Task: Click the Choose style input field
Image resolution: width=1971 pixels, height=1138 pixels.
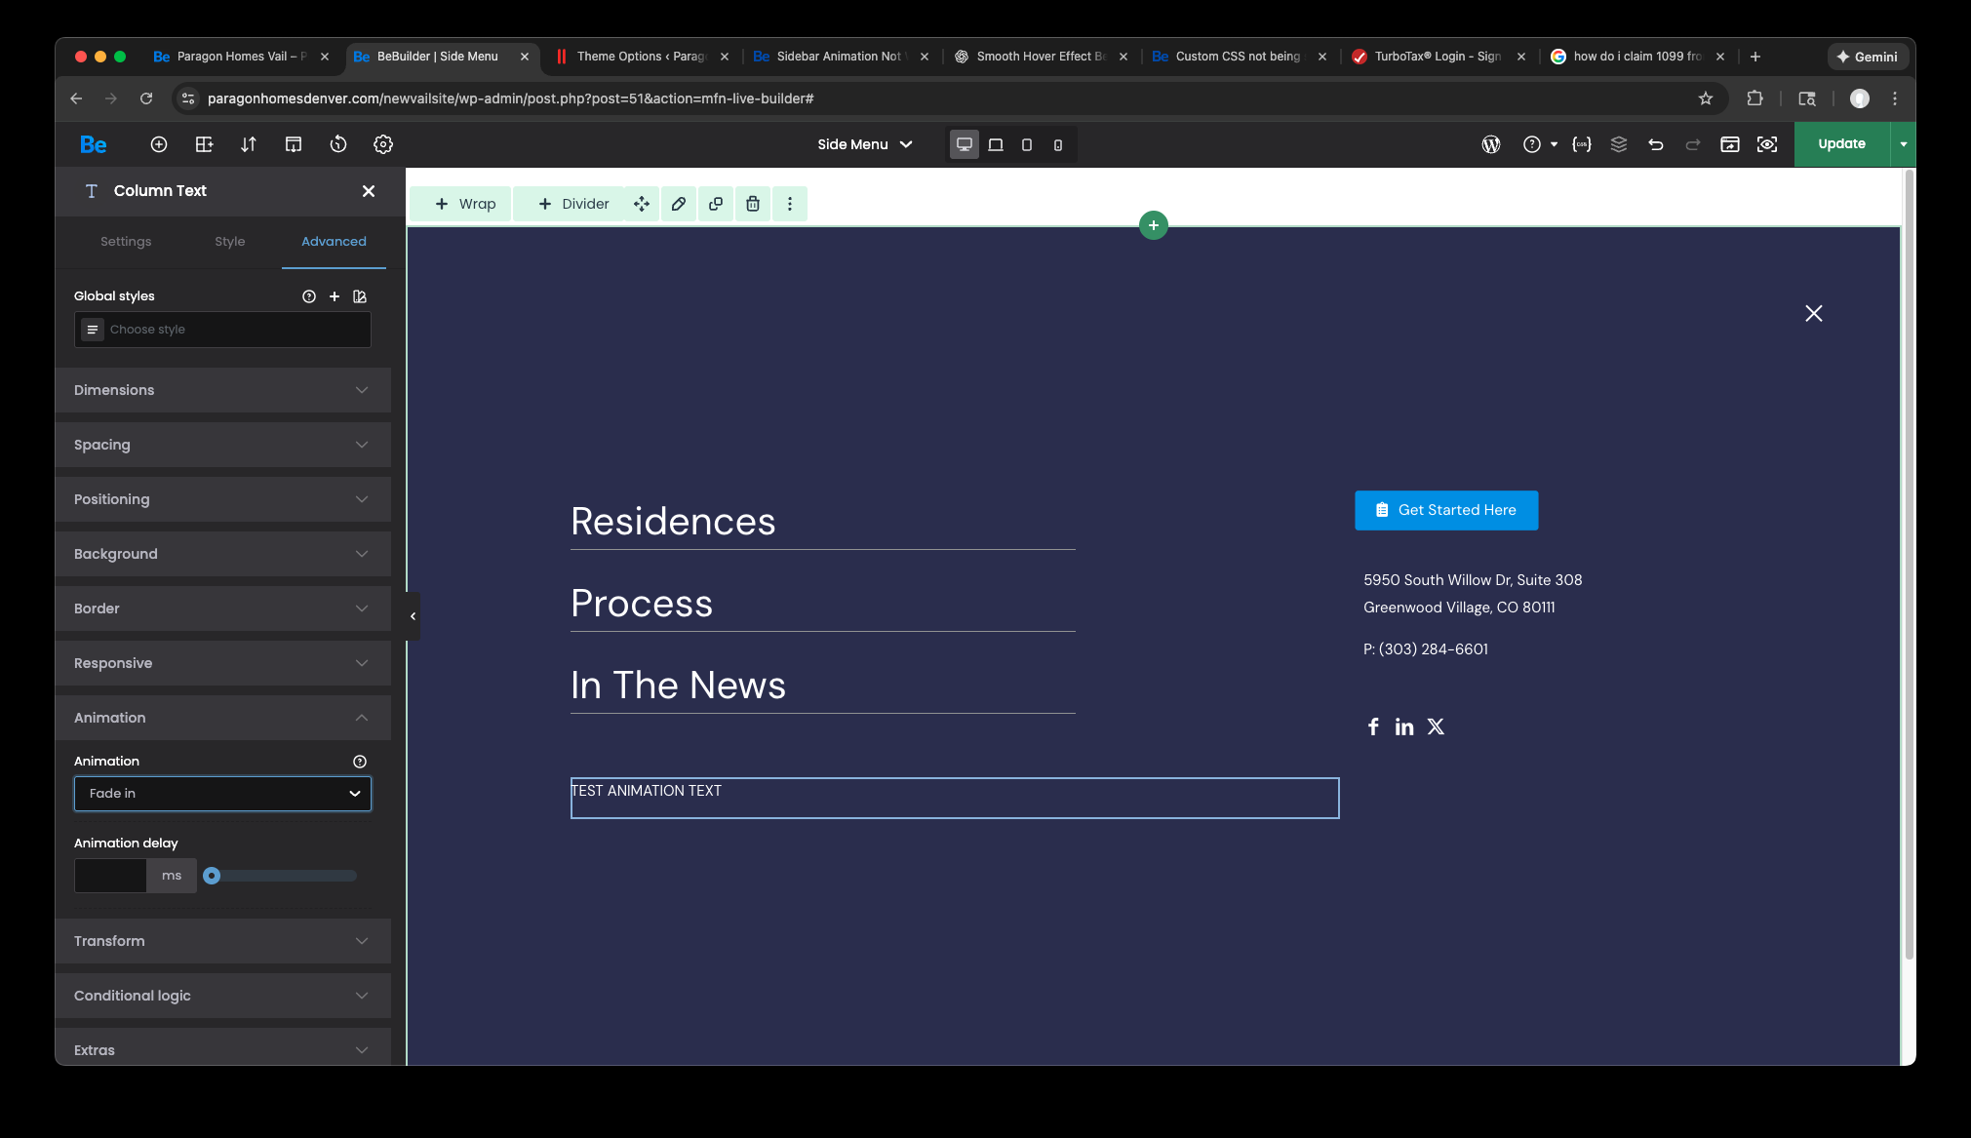Action: tap(234, 330)
